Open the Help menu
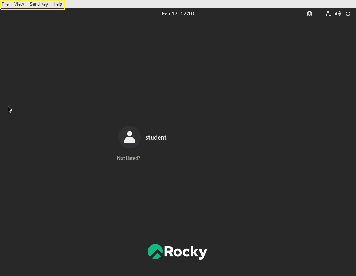The height and width of the screenshot is (276, 356). [x=58, y=4]
